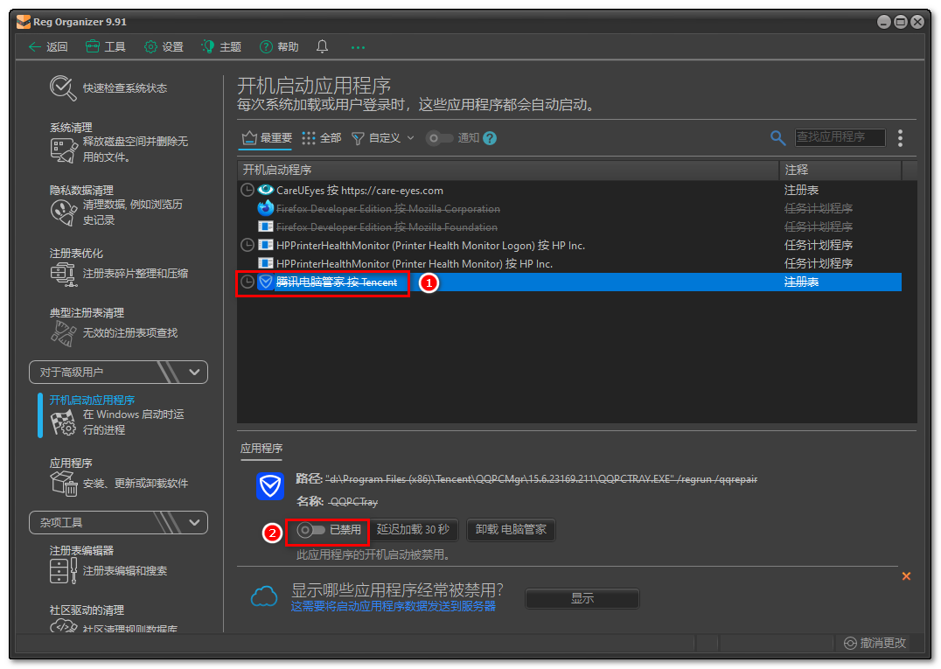
Task: Open the 隐私数据清理 section icon
Action: coord(64,213)
